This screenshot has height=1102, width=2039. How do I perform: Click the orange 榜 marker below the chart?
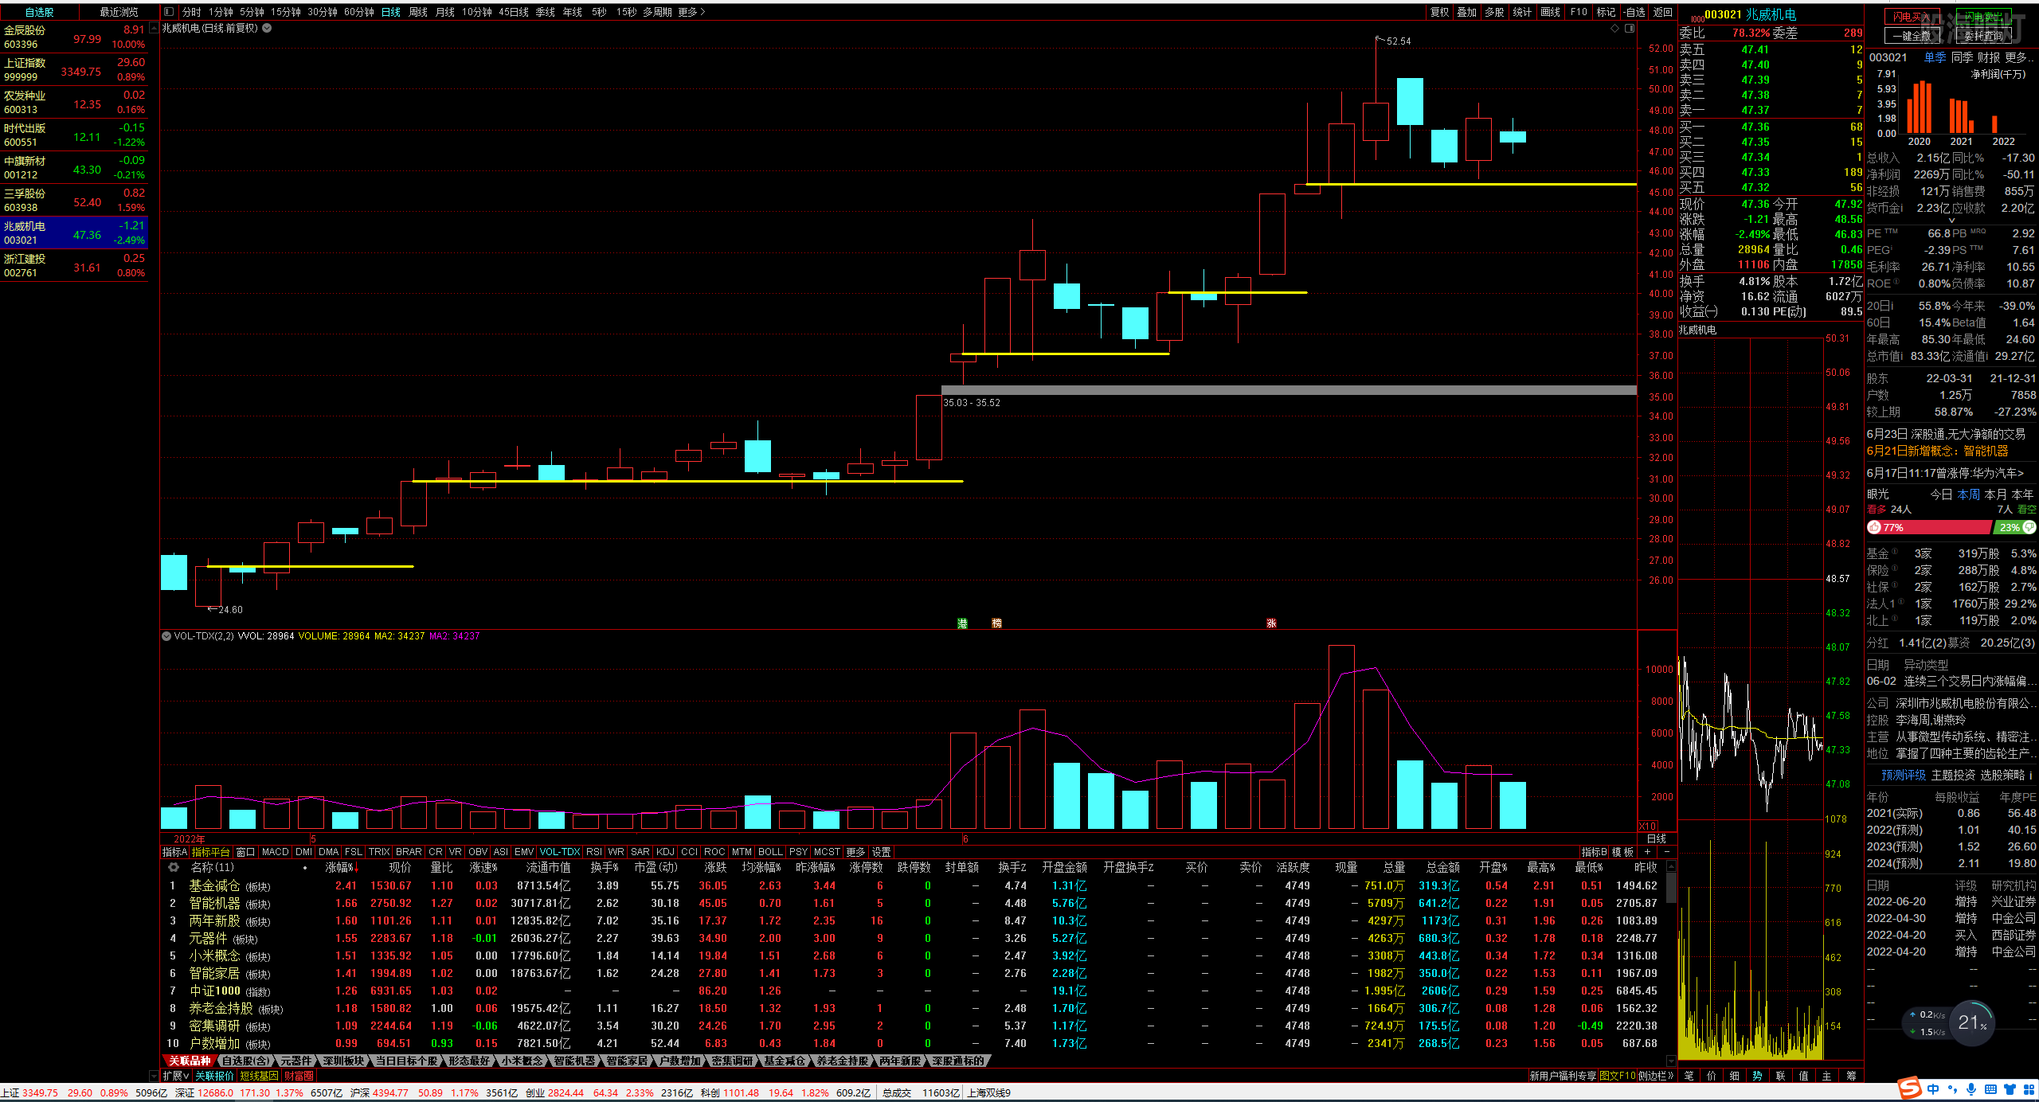[996, 623]
